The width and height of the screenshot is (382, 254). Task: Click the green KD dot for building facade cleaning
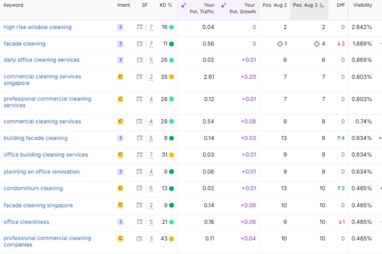(172, 138)
